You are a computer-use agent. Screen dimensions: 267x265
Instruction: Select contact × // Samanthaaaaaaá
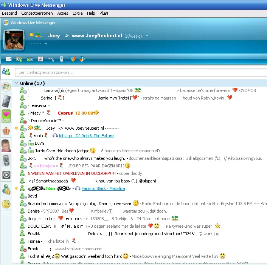pyautogui.click(x=140, y=181)
